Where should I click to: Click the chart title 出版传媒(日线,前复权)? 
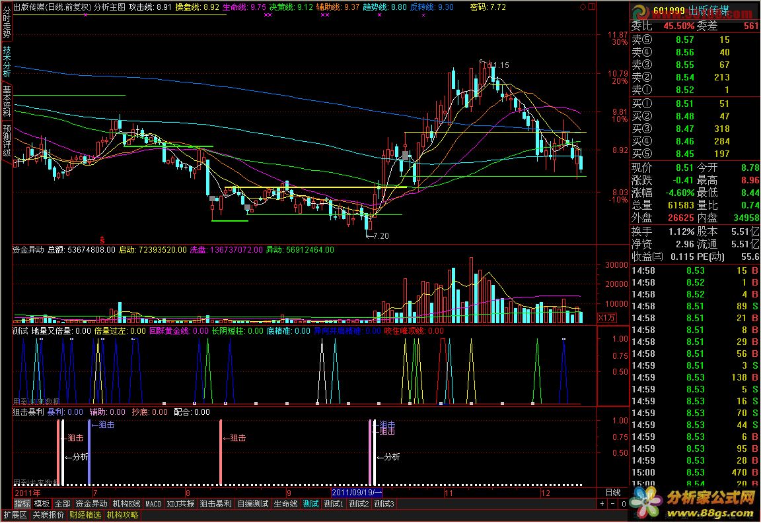(52, 7)
